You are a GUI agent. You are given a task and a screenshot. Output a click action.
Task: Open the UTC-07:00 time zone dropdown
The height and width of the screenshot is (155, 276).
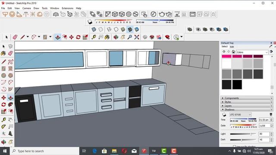(240, 115)
